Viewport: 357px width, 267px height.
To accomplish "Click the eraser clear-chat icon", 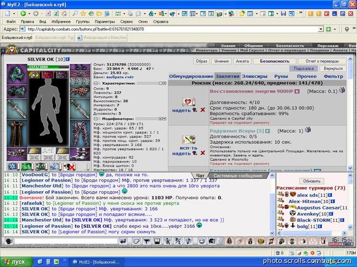I will coord(136,241).
